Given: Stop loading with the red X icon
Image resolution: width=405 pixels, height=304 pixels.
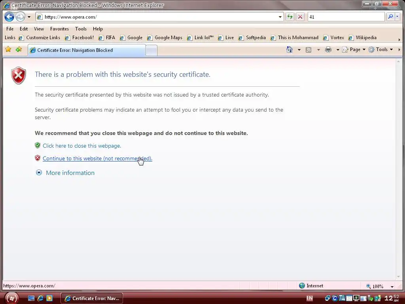Looking at the screenshot, I should [x=300, y=17].
